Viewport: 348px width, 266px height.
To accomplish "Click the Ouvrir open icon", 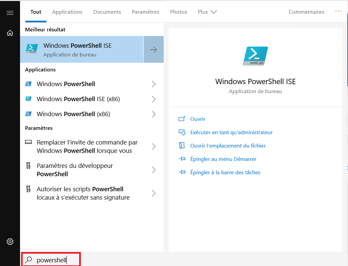I will 182,119.
